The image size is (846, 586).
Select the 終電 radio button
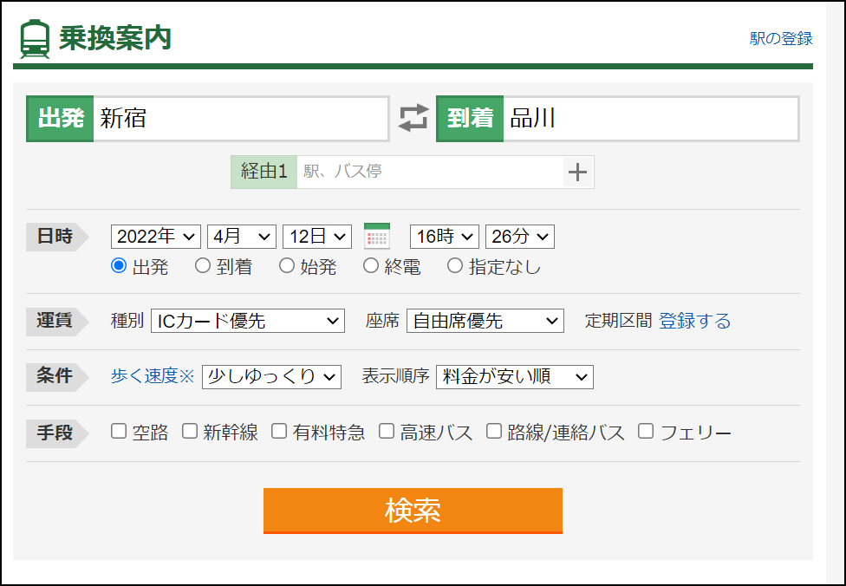tap(371, 266)
